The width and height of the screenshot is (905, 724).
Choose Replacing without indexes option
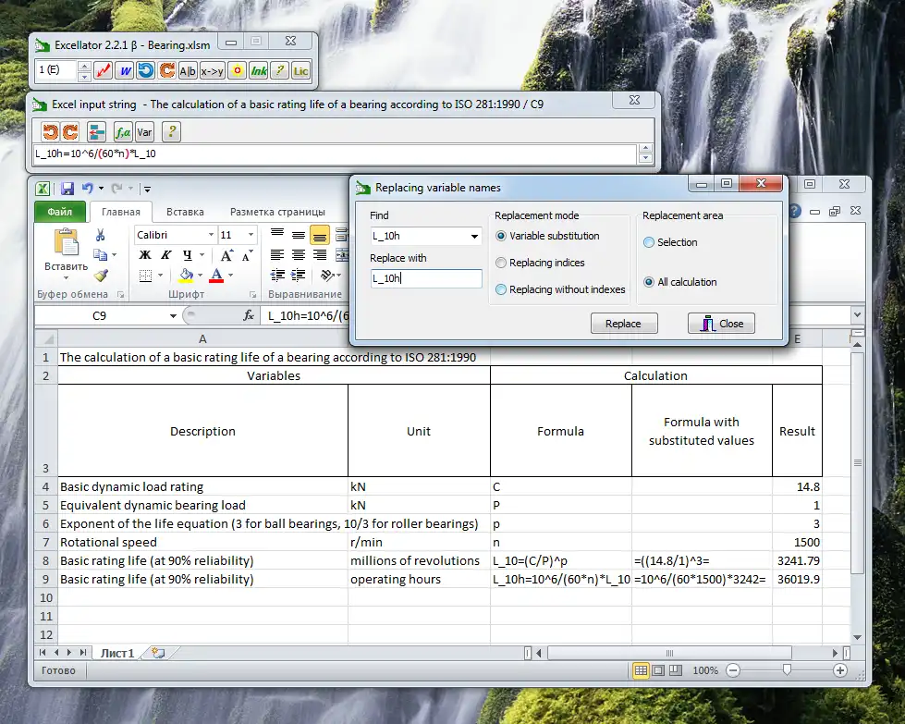coord(501,289)
